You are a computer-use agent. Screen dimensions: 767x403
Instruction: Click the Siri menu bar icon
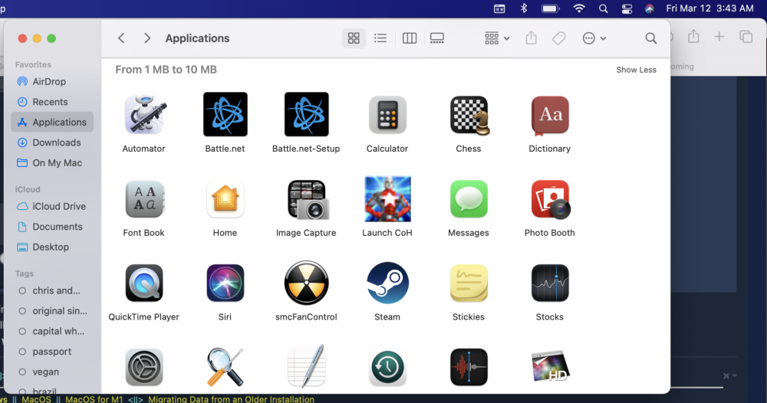[650, 8]
